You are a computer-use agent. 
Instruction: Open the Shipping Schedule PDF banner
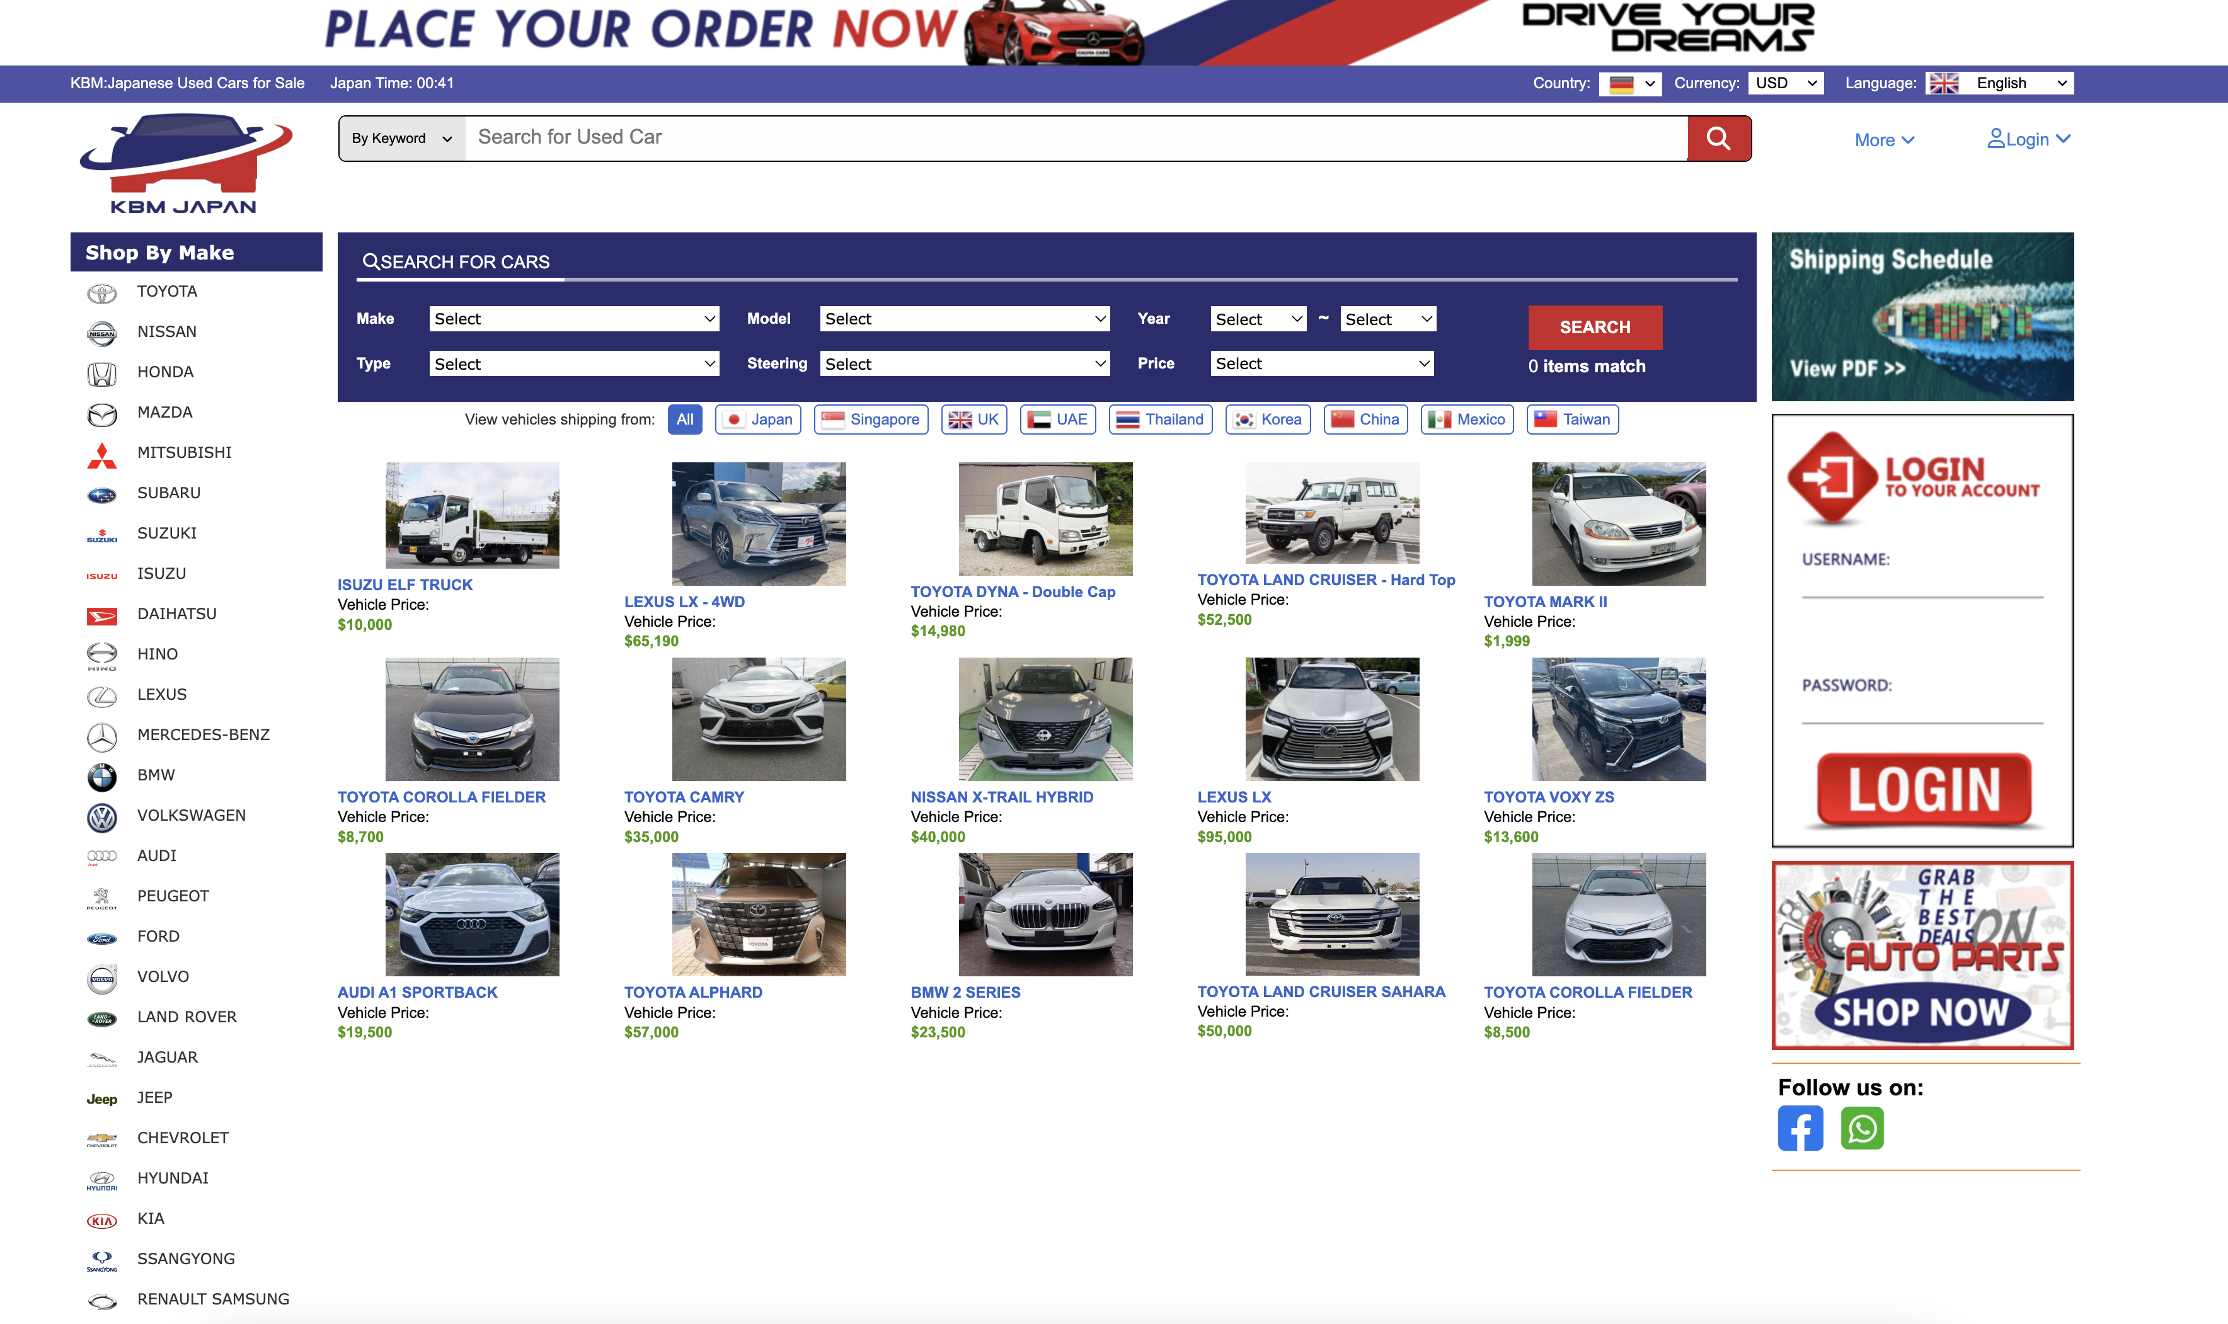(x=1922, y=317)
